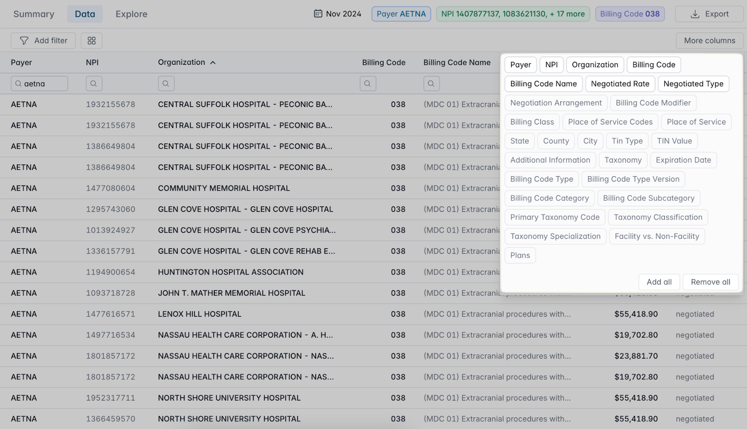This screenshot has width=747, height=429.
Task: Enable the Plans column chip
Action: 520,255
